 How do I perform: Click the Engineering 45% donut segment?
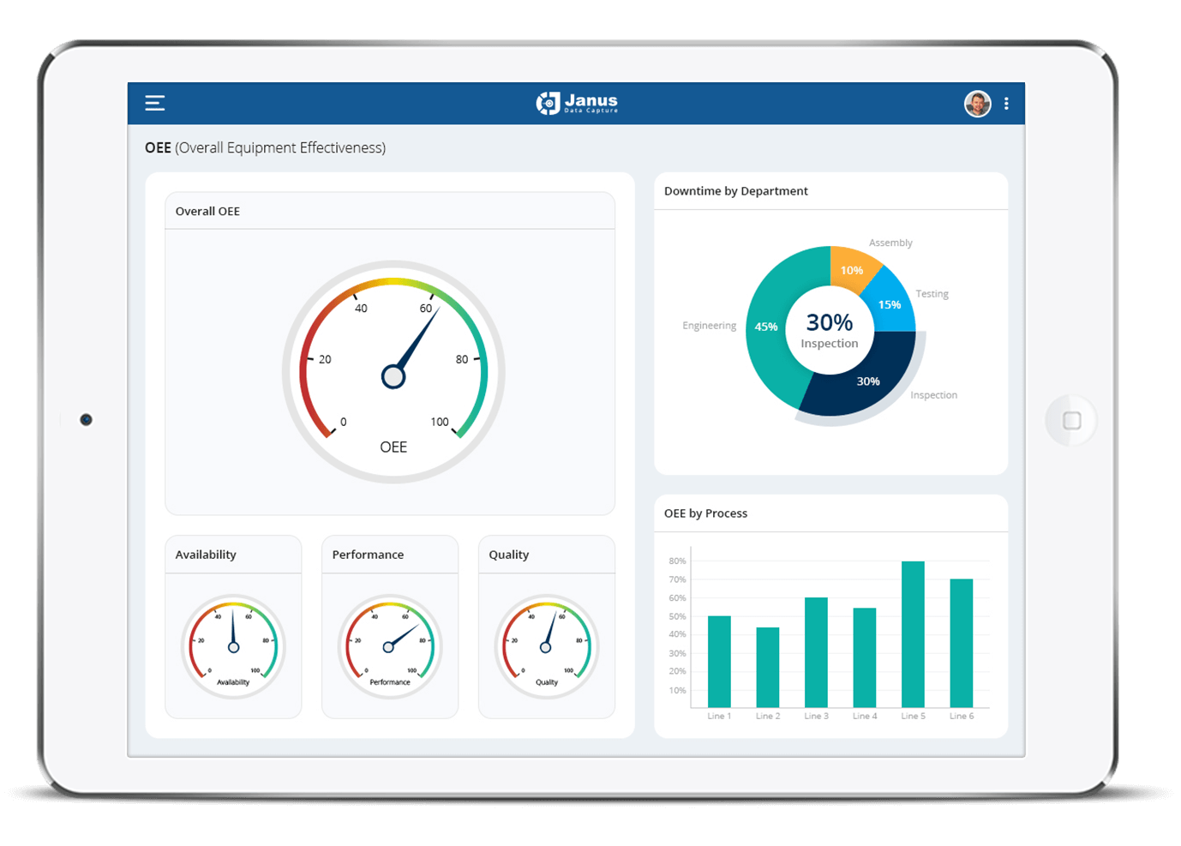[x=765, y=327]
